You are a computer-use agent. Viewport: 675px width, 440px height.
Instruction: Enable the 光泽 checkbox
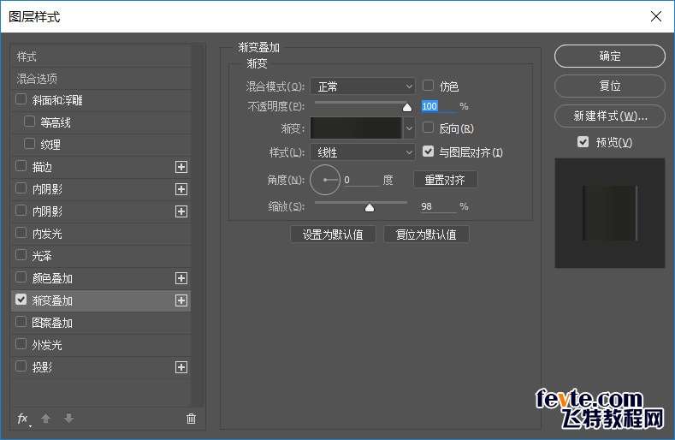pyautogui.click(x=21, y=255)
